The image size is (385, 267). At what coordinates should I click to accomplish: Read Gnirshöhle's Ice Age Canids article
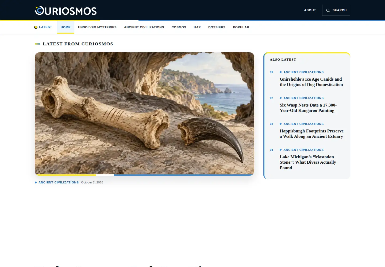click(311, 82)
